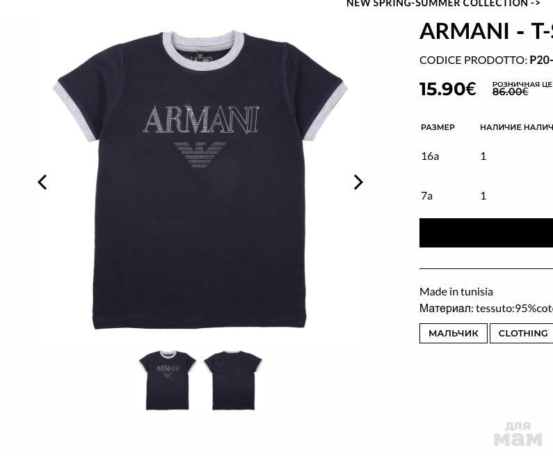This screenshot has height=456, width=553.
Task: Click the CLOTHING category tag
Action: pos(521,333)
